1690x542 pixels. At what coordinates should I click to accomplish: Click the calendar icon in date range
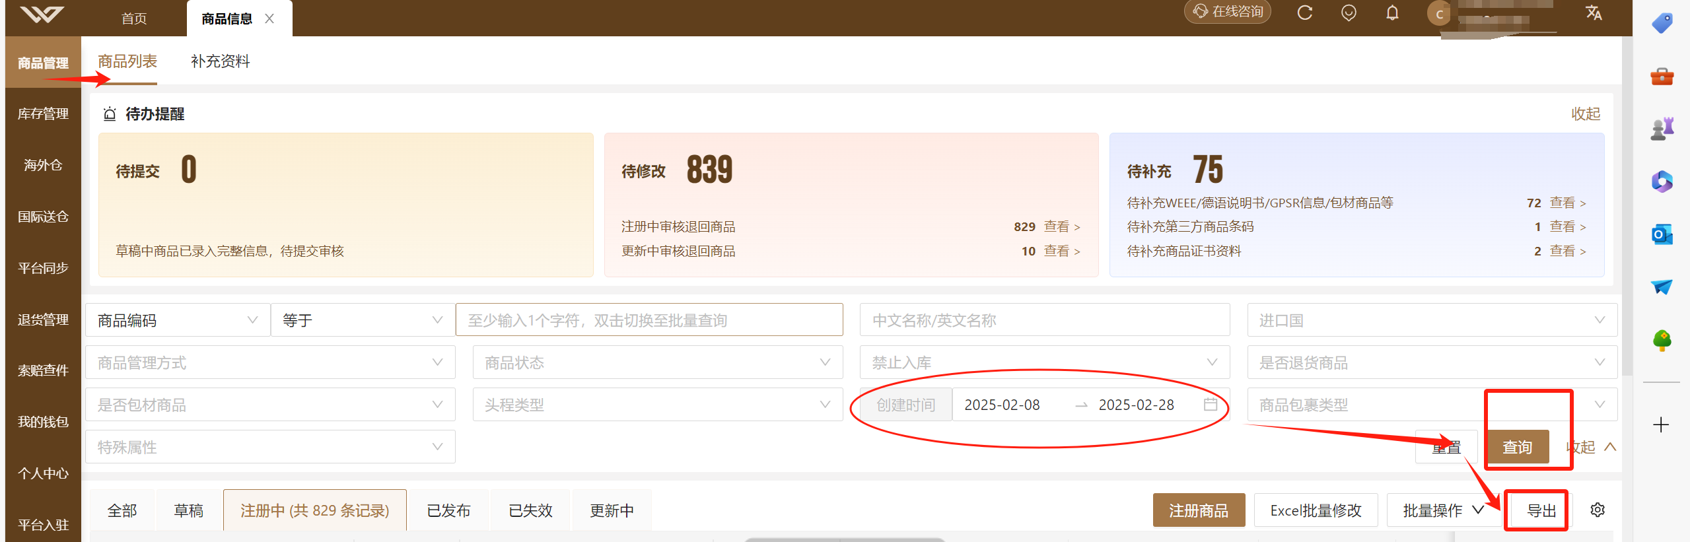tap(1210, 404)
